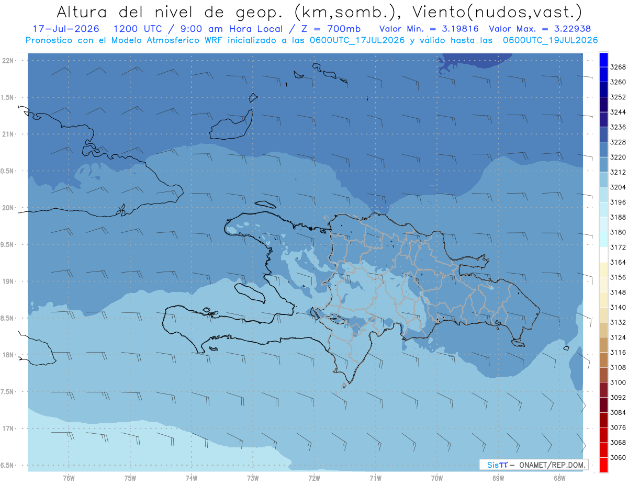Click the '73W' longitude axis label
This screenshot has width=628, height=485.
(x=253, y=478)
